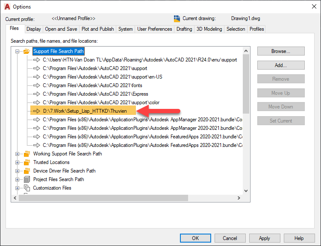Click the Device Driver File Search Path icon
This screenshot has height=246, width=321.
pos(27,171)
